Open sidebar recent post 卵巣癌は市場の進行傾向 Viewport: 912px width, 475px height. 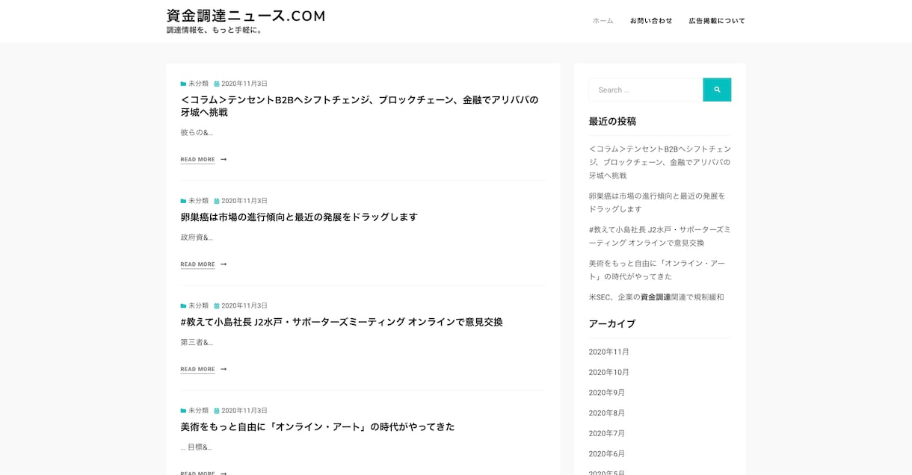click(x=656, y=202)
